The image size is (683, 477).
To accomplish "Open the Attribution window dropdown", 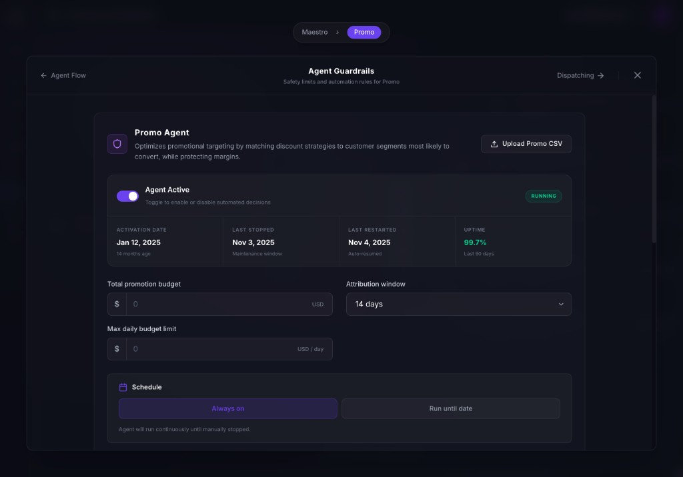I will click(x=458, y=304).
